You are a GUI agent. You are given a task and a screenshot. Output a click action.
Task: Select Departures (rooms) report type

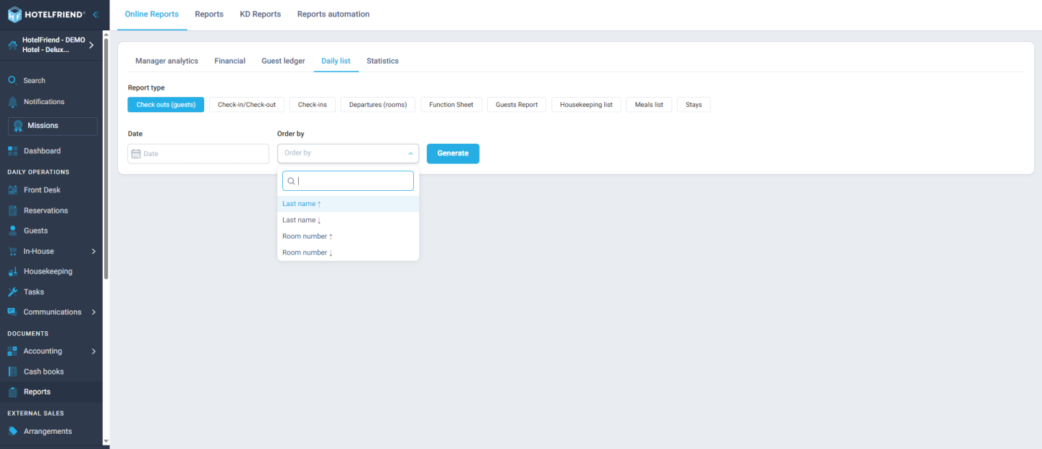378,105
